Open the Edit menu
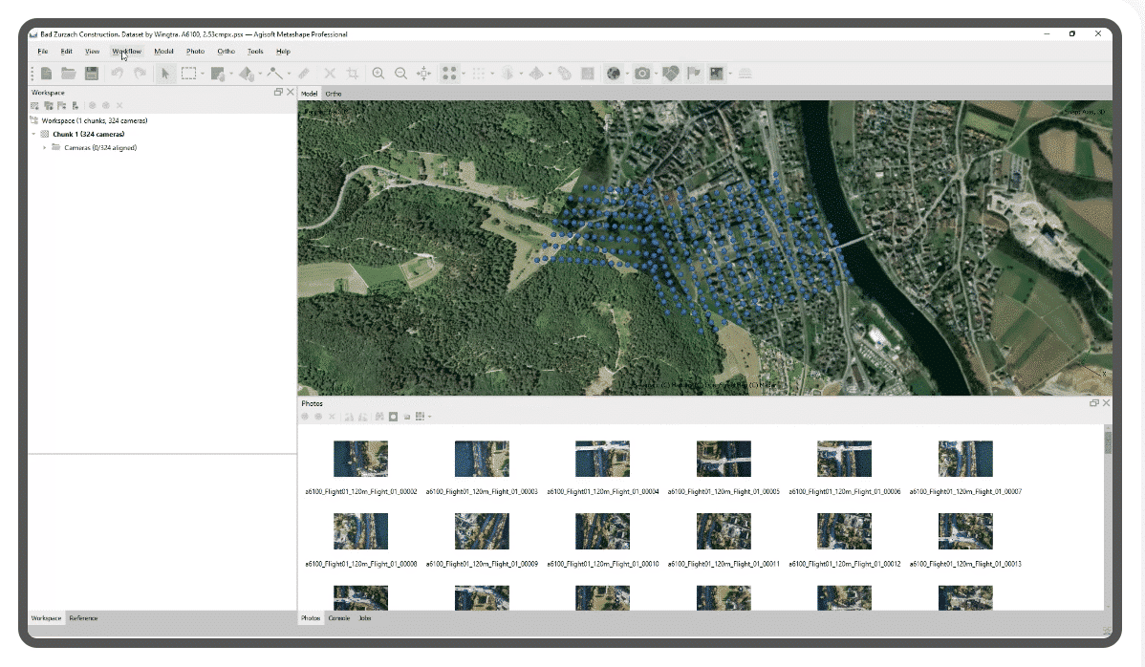Image resolution: width=1145 pixels, height=667 pixels. [67, 51]
